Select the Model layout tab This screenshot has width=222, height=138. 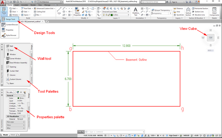pos(6,135)
